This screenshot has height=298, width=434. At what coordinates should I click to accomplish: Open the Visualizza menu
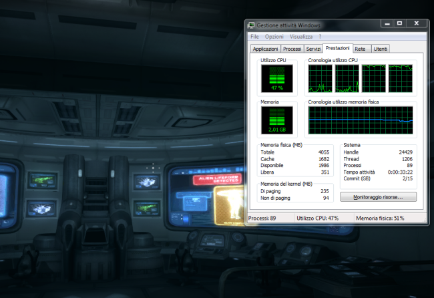tap(301, 37)
